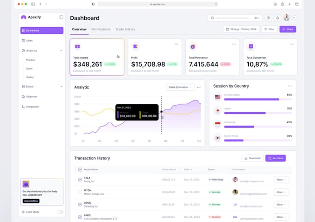Image resolution: width=315 pixels, height=222 pixels.
Task: Uncheck the TSLA row checkbox
Action: (x=80, y=180)
